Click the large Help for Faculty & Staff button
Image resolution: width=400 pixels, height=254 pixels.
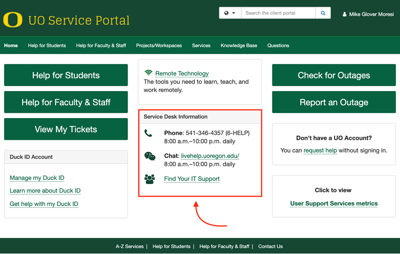66,102
